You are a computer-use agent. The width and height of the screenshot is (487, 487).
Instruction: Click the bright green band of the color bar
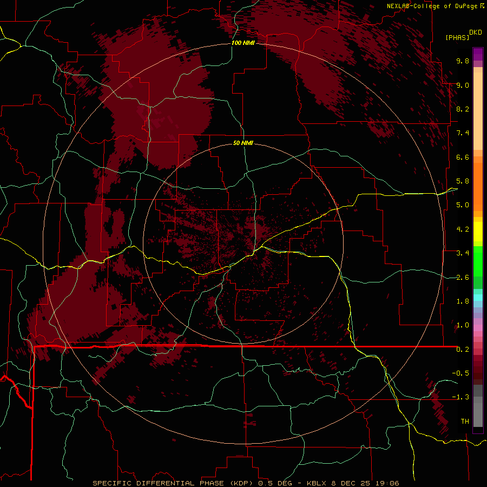(478, 261)
